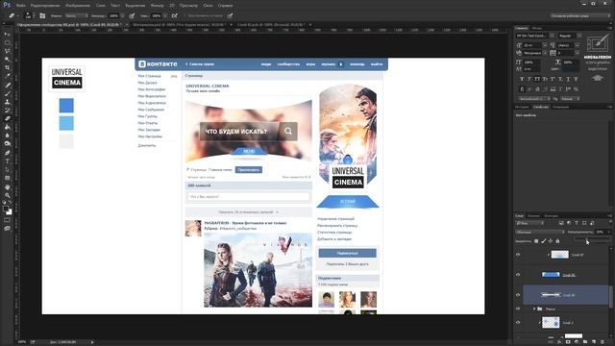Select the Path Selection tool
This screenshot has height=346, width=615.
point(7,169)
